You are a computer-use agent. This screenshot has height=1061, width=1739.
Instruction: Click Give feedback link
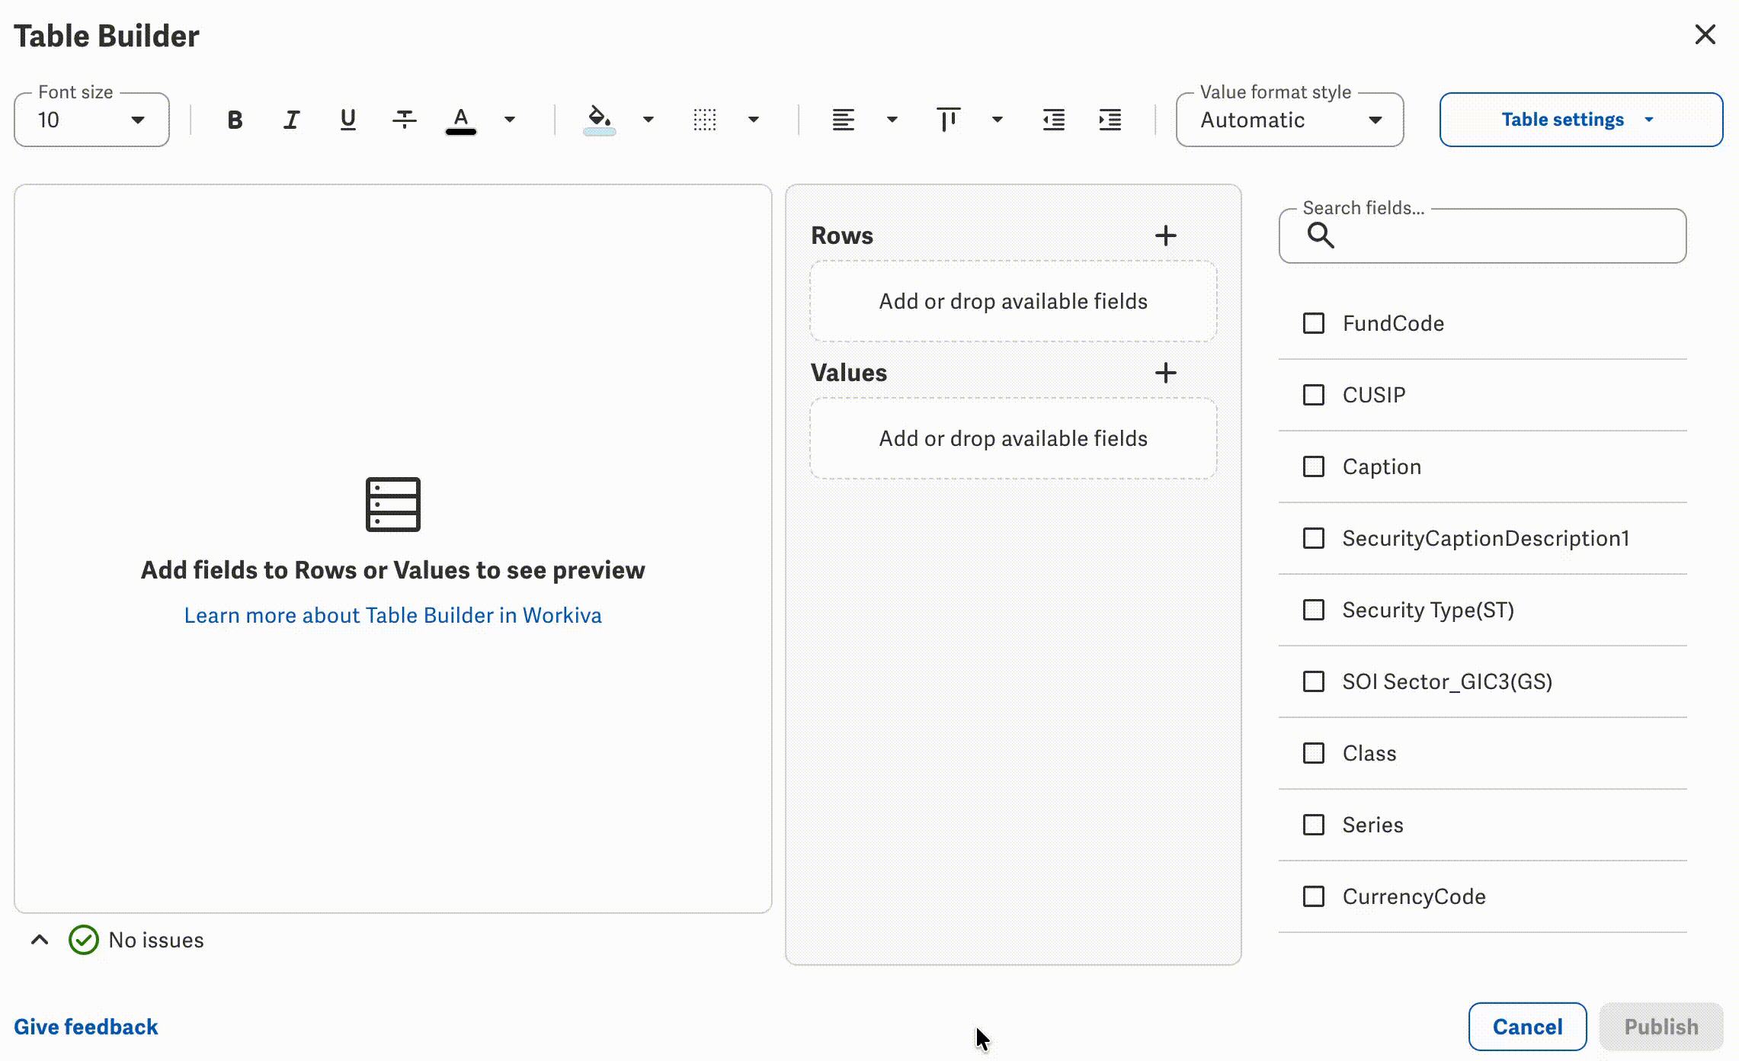tap(86, 1027)
